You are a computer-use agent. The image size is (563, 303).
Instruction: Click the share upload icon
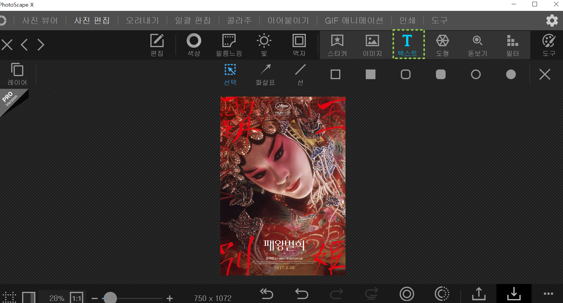479,294
